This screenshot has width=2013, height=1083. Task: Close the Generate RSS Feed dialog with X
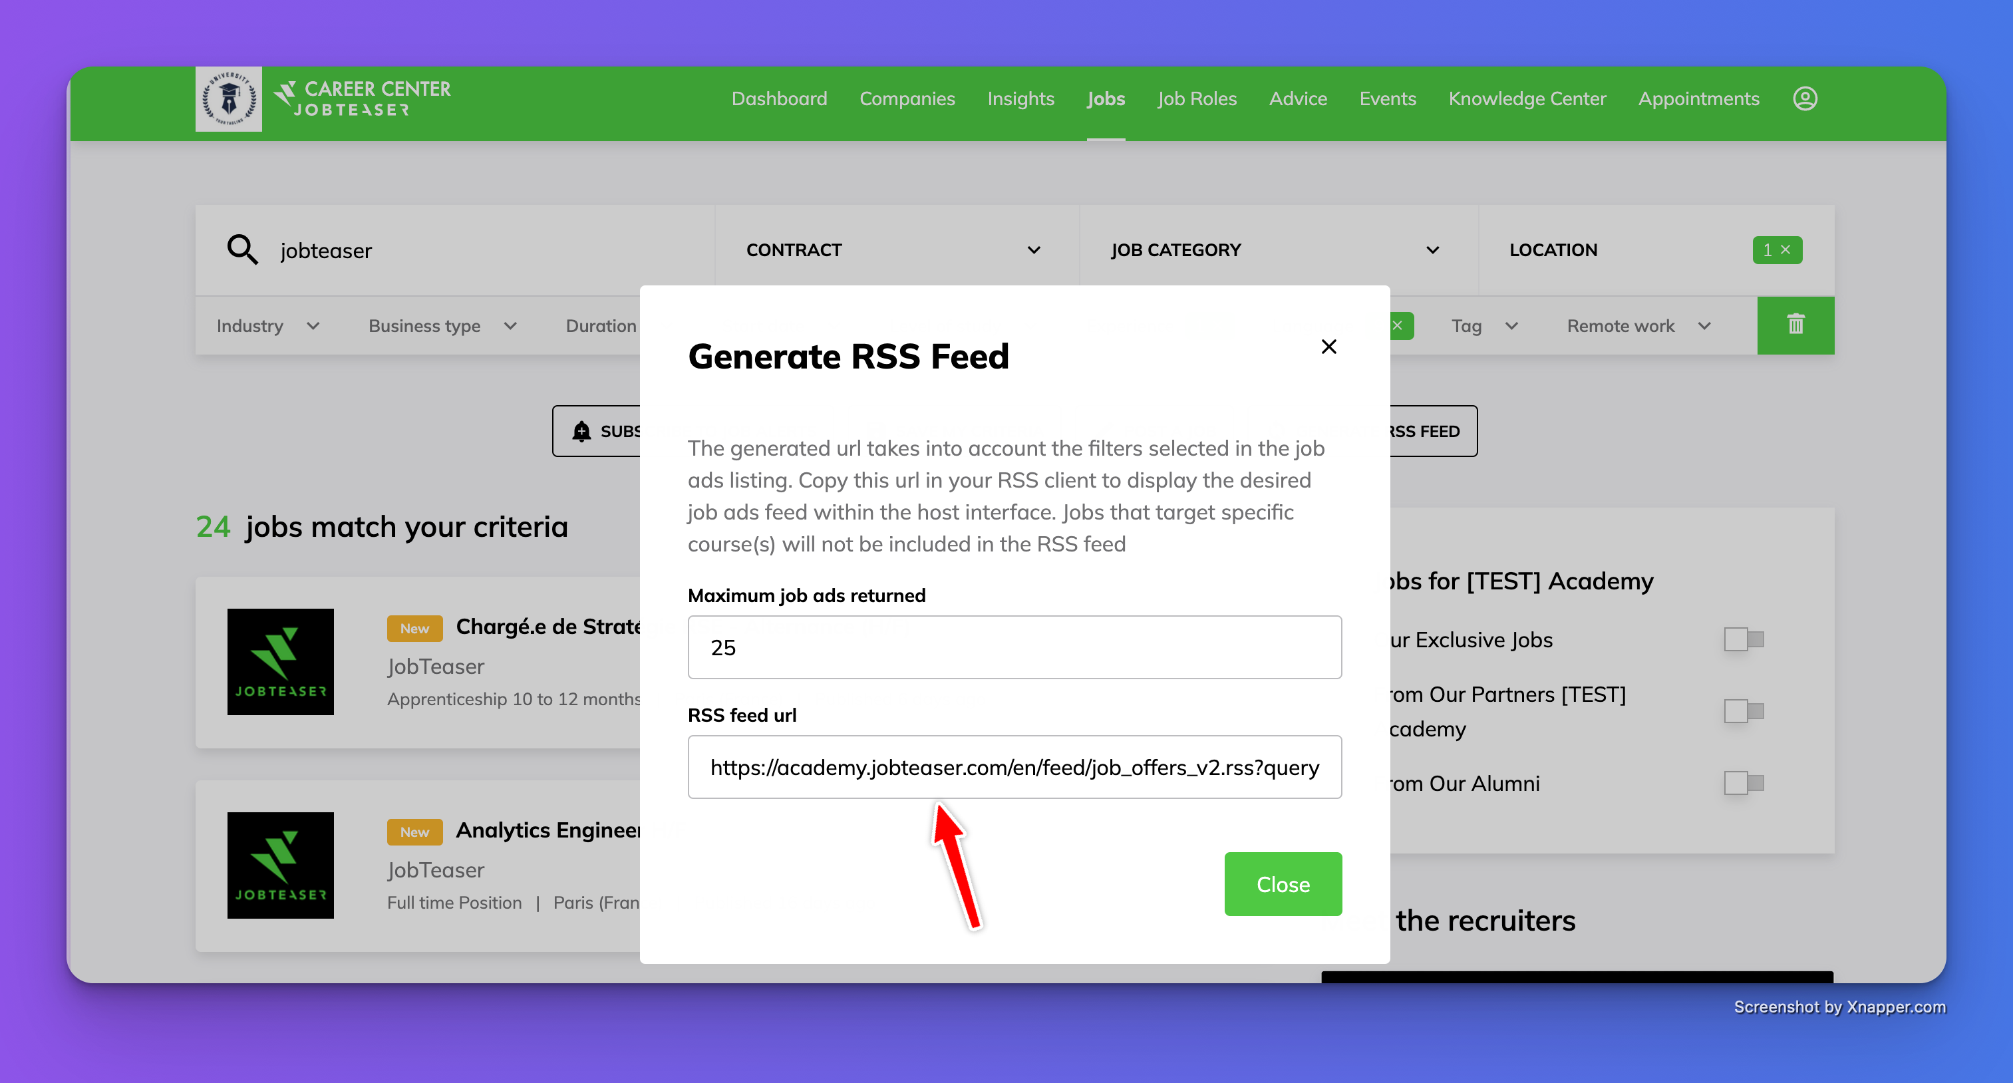coord(1328,346)
